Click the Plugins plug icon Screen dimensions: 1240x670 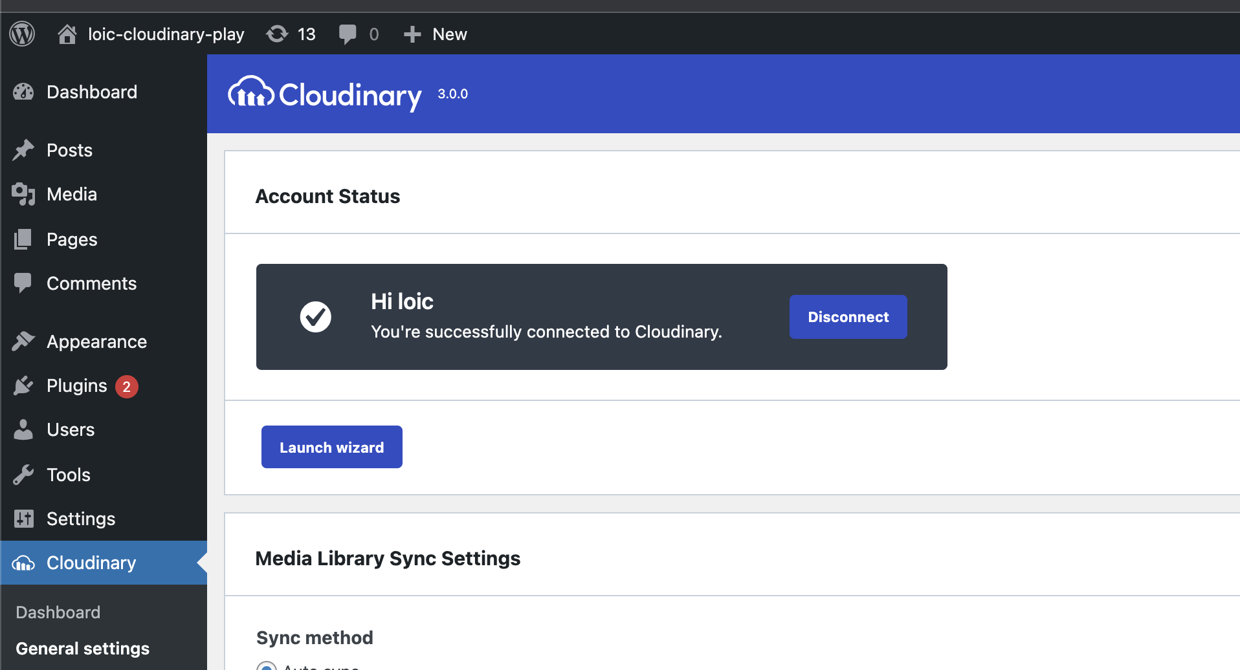click(23, 385)
